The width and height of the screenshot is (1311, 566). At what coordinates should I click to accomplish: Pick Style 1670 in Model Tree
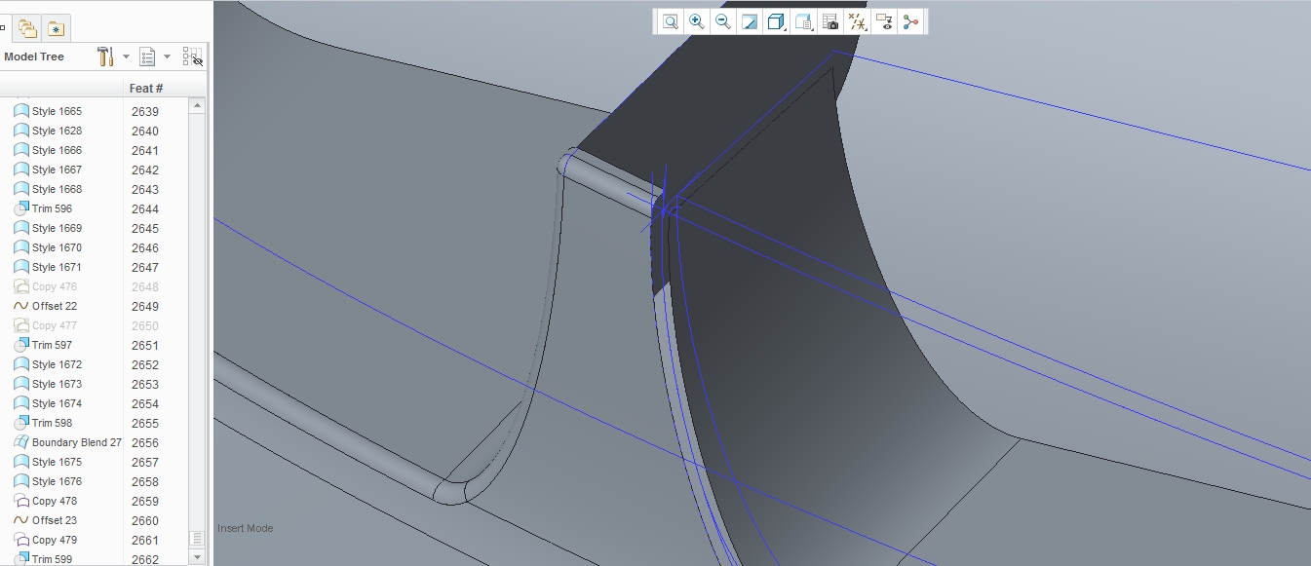coord(57,247)
